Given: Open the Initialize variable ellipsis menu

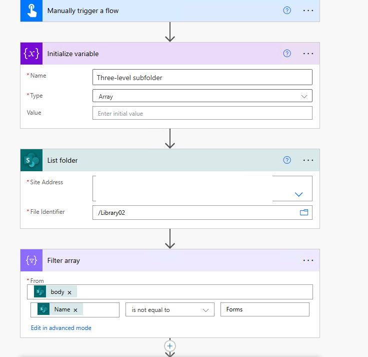Looking at the screenshot, I should (308, 54).
